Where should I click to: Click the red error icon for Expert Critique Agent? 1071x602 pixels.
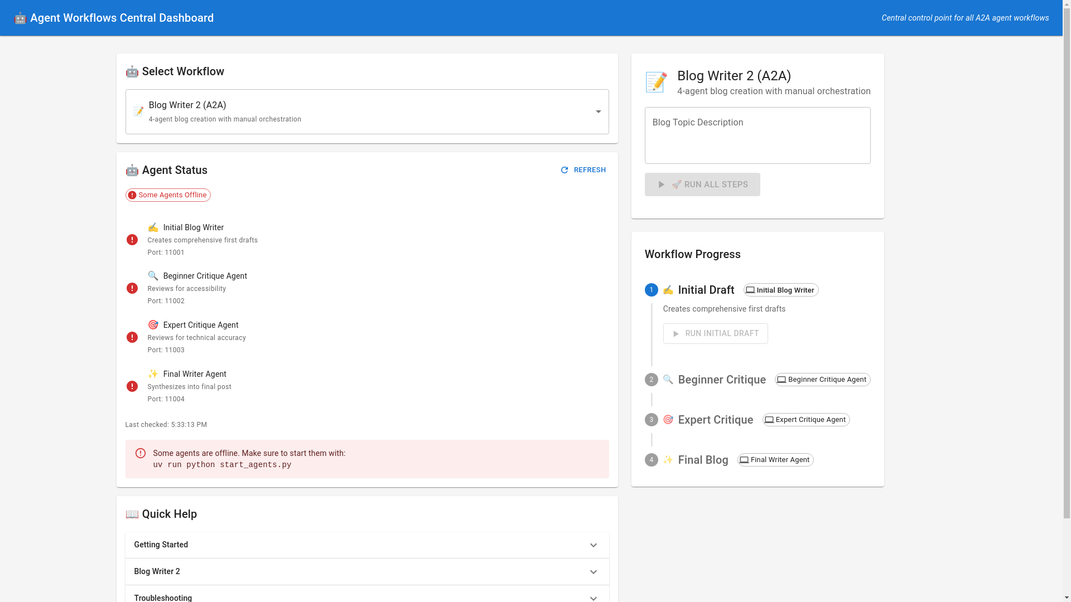click(132, 337)
